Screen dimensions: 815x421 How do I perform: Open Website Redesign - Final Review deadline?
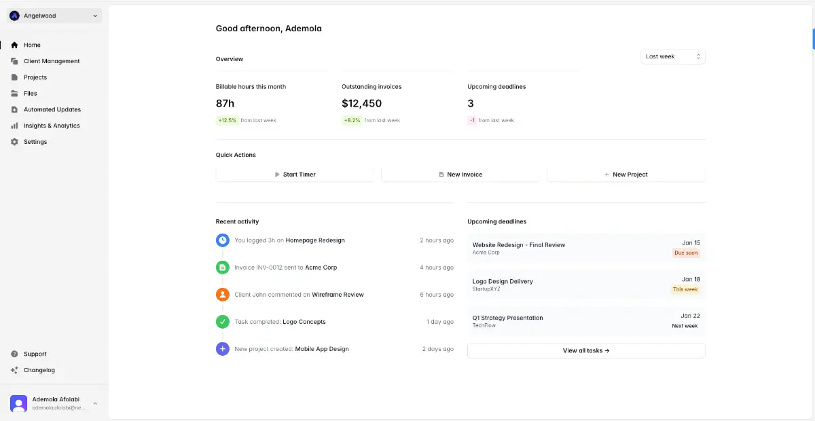click(x=586, y=249)
